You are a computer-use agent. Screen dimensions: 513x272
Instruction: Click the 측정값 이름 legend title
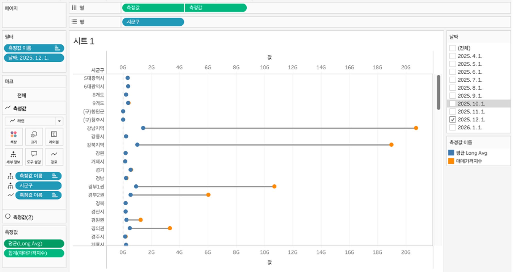tap(461, 142)
